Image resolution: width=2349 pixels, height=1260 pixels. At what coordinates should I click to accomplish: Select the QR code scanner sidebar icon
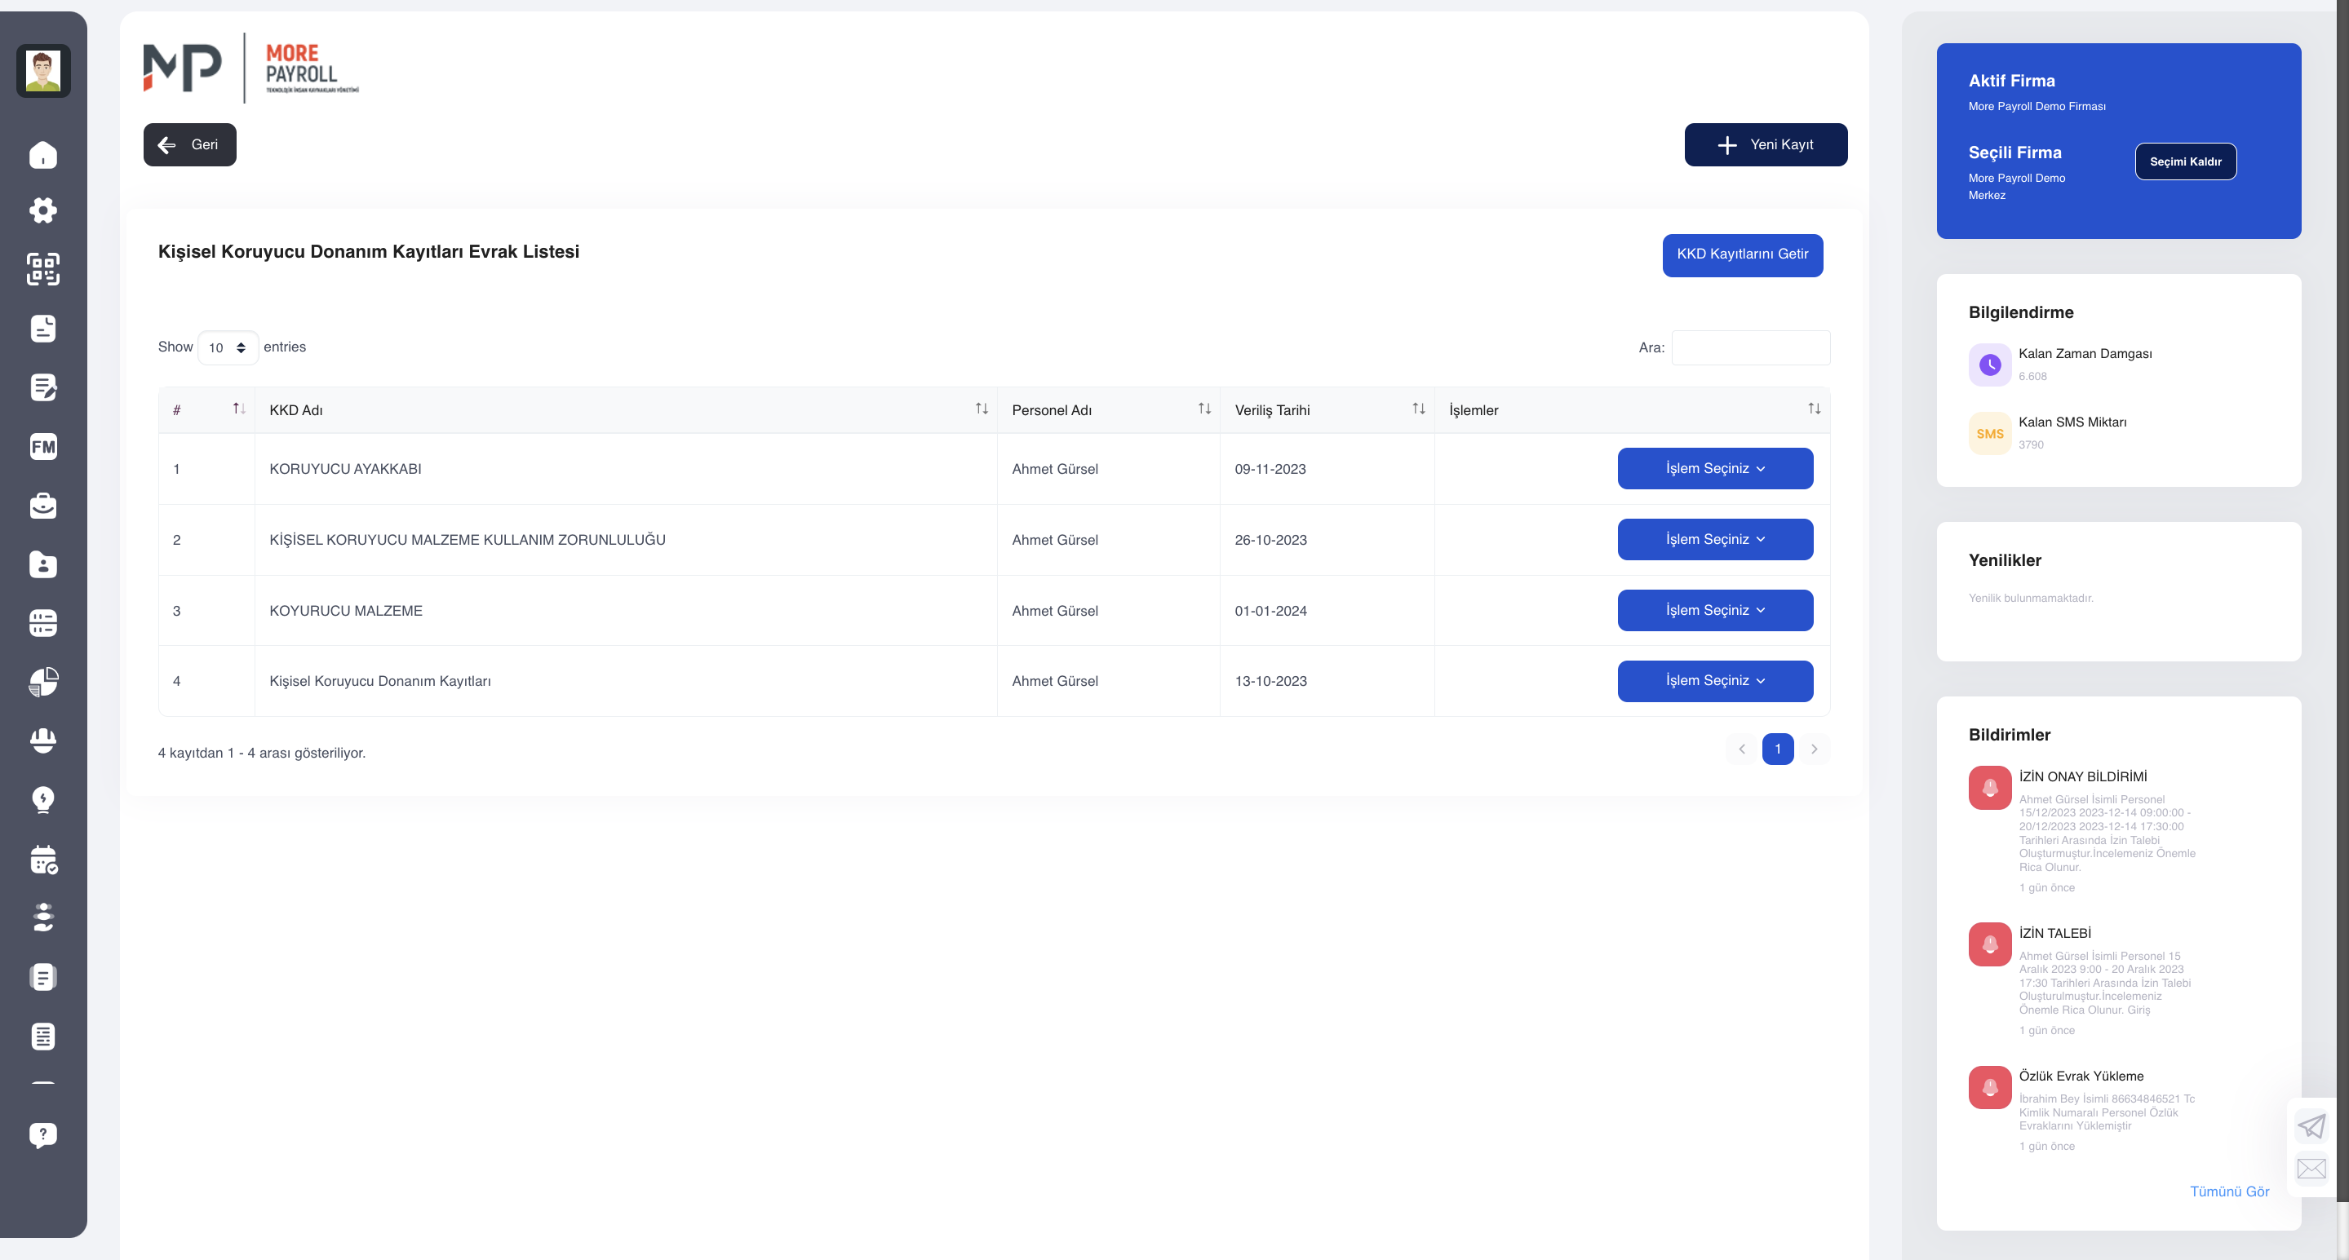(43, 269)
